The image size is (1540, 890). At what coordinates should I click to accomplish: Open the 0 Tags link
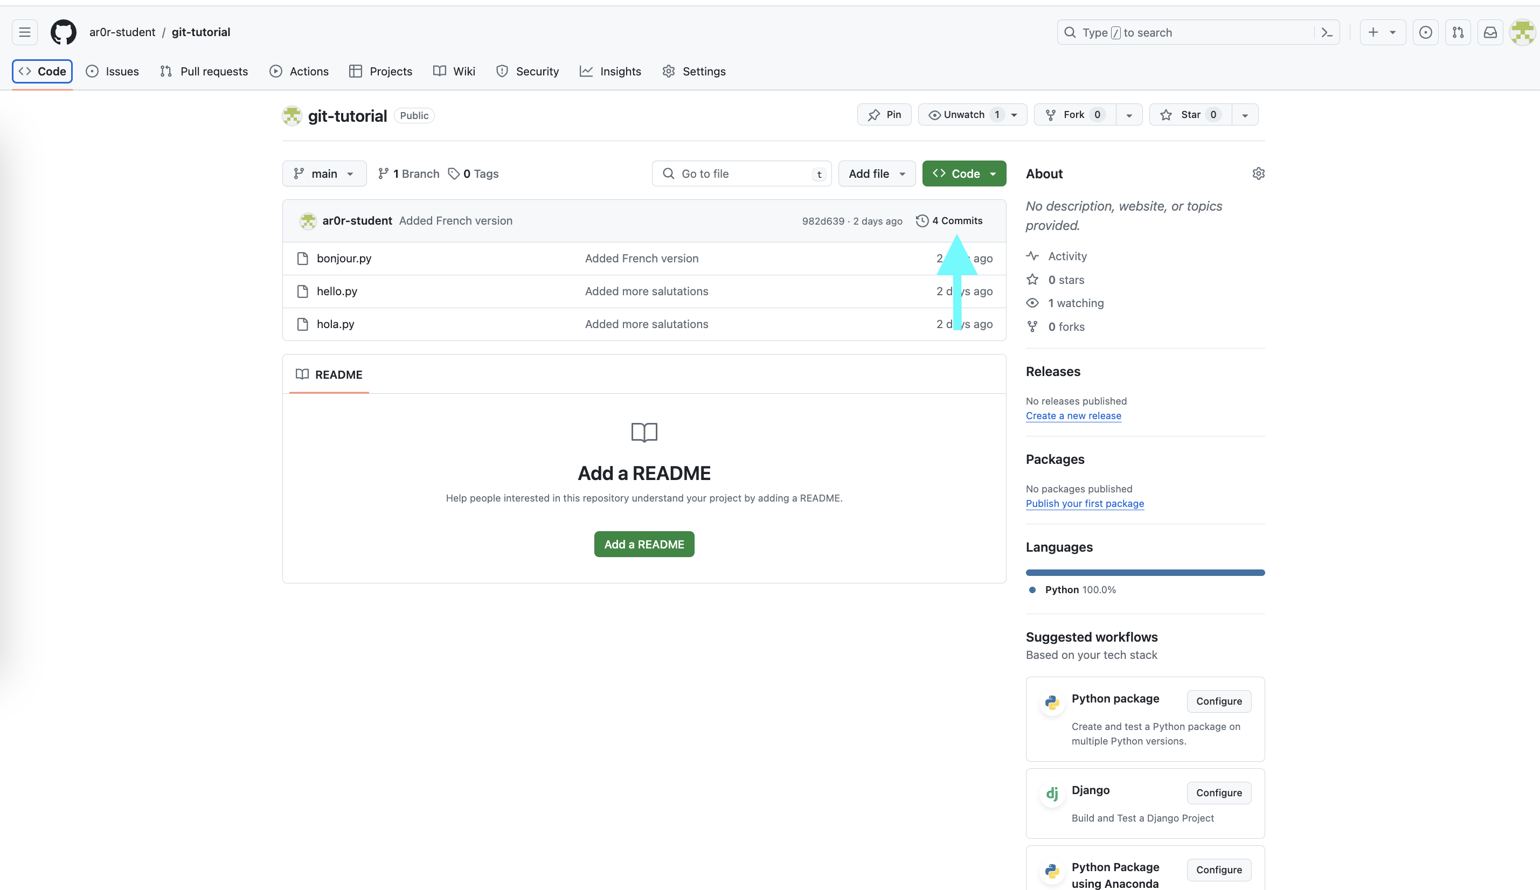coord(473,173)
